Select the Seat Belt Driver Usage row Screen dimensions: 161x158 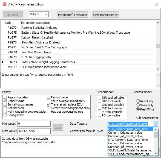[77, 52]
